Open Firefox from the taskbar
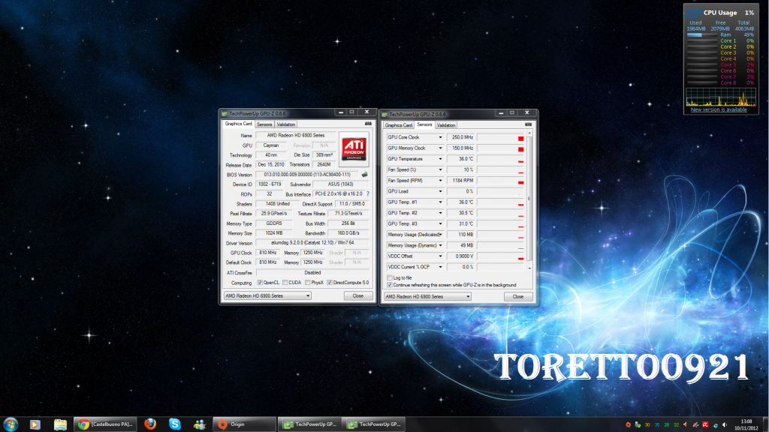Screen dimensions: 769x432 149,424
